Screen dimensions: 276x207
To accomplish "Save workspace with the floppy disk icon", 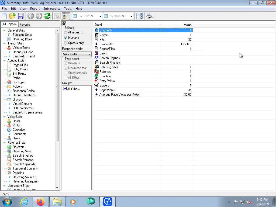I will click(20, 16).
